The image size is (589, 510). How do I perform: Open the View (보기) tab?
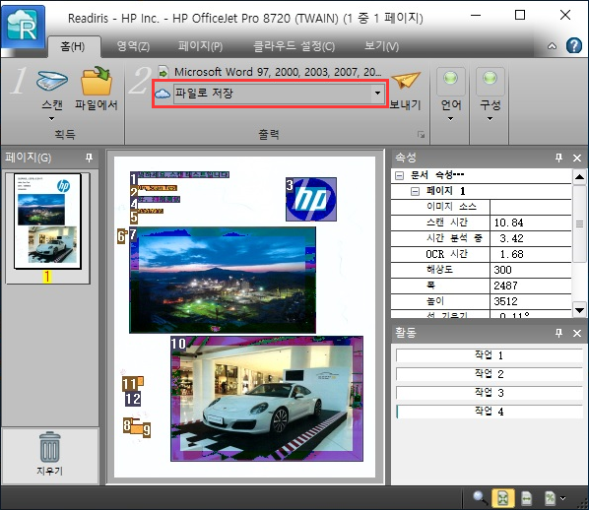click(x=381, y=46)
